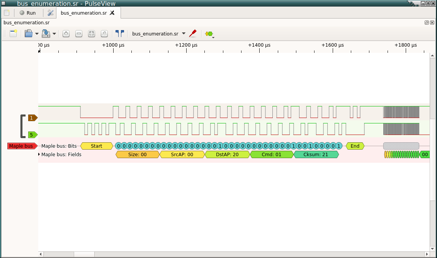Select the channel 1 label
437x258 pixels.
click(32, 118)
